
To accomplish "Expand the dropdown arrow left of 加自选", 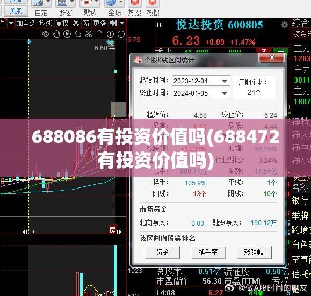I will [x=11, y=23].
